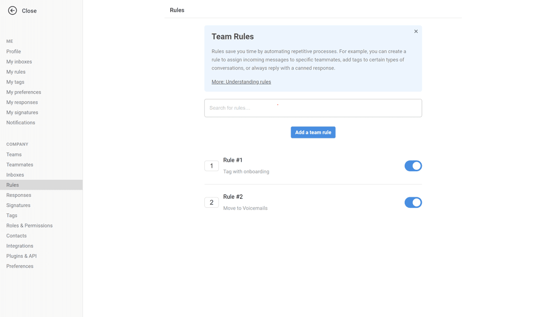This screenshot has width=541, height=317.
Task: Dismiss the Team Rules info banner
Action: (x=416, y=32)
